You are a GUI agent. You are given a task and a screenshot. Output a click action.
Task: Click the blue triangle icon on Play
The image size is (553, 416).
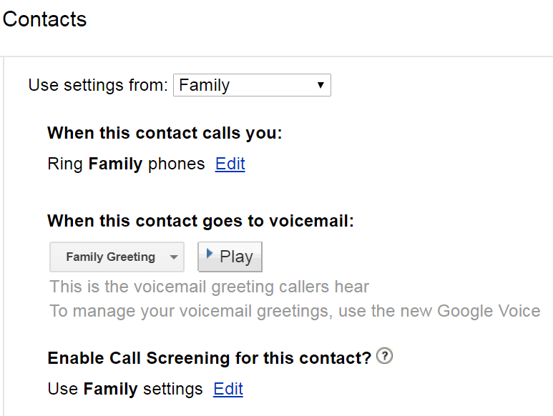click(209, 253)
